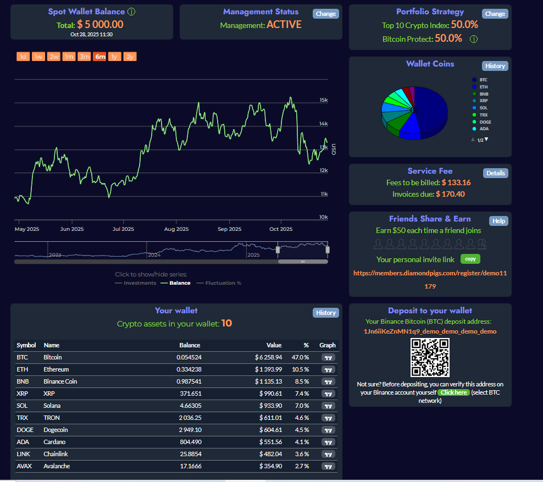Switch to the 1y timeframe

pyautogui.click(x=114, y=56)
